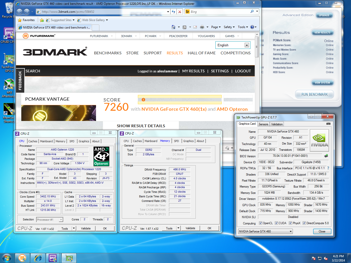Click the IE Help question mark icon

(x=252, y=27)
